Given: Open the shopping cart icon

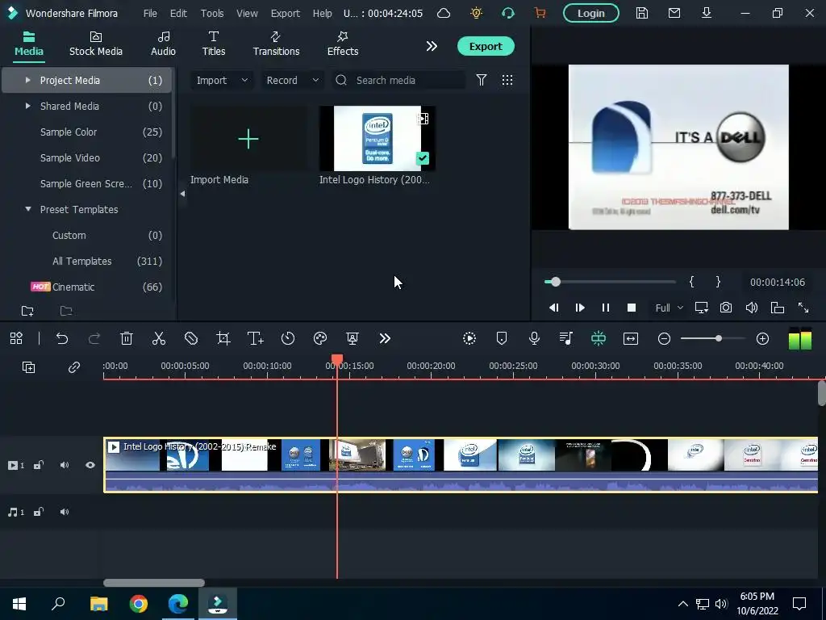Looking at the screenshot, I should (x=540, y=13).
